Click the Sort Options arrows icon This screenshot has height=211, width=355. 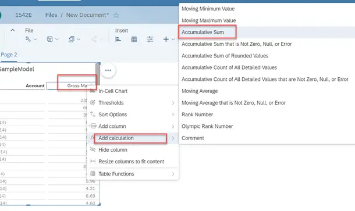pyautogui.click(x=93, y=115)
